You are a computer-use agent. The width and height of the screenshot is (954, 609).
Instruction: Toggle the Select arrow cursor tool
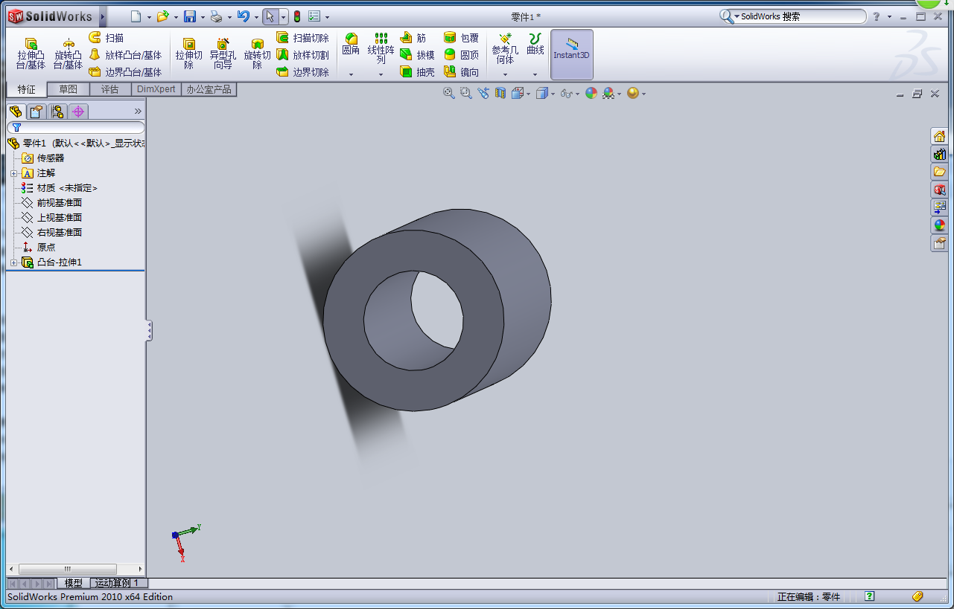click(270, 16)
